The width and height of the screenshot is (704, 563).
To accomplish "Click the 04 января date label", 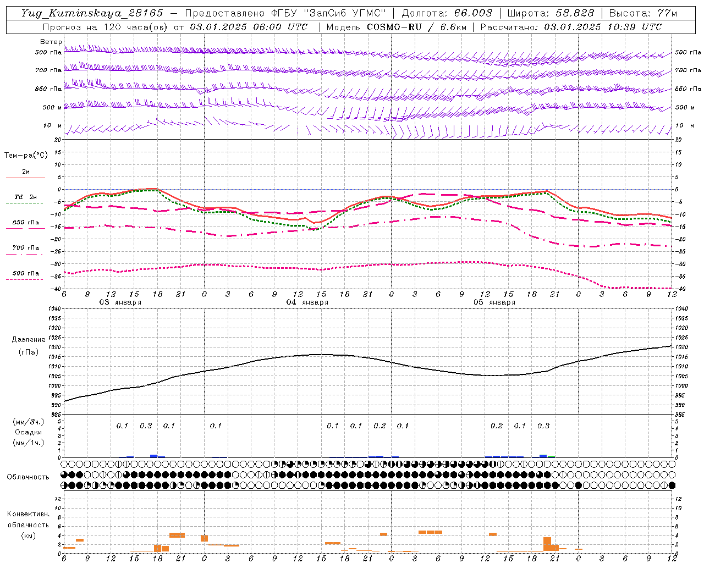I will pos(307,302).
